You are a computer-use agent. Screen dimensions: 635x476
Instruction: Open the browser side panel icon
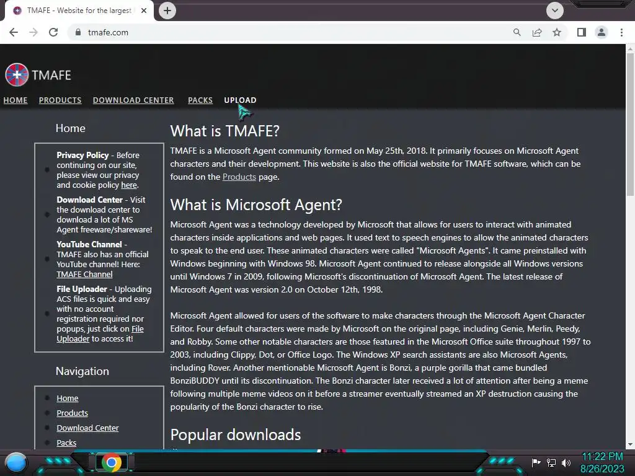(582, 32)
